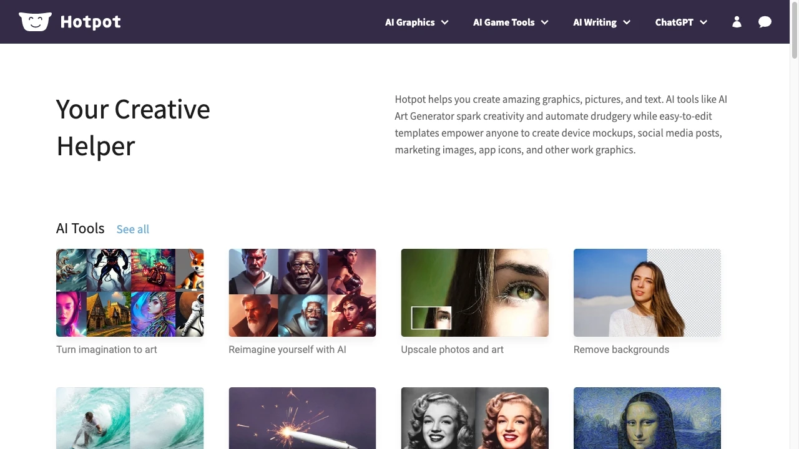Open the user account profile icon
This screenshot has width=799, height=449.
(x=737, y=22)
